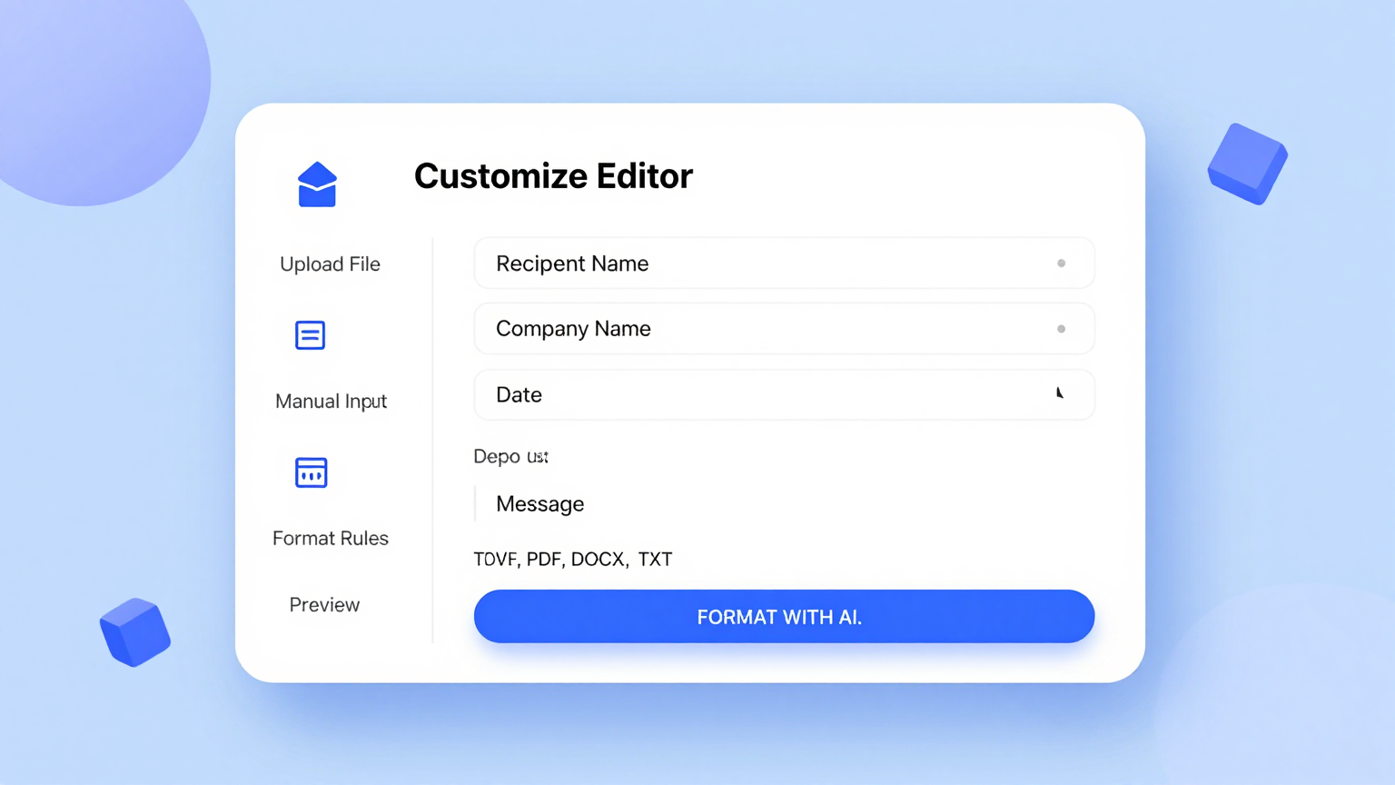Click the document icon in the left panel
This screenshot has height=785, width=1395.
(310, 335)
